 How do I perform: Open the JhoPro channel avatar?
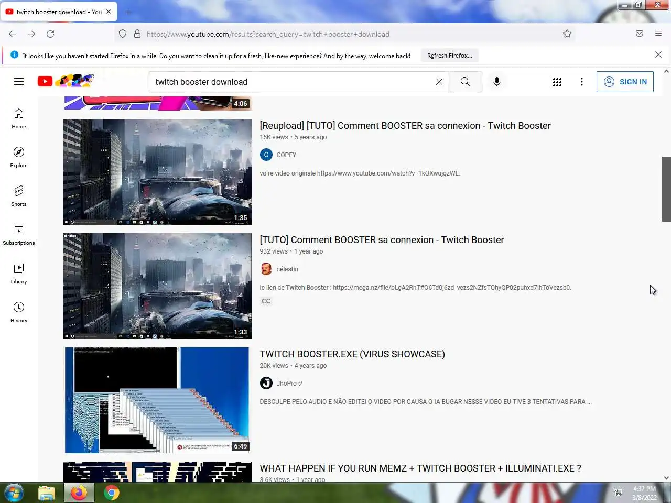266,383
